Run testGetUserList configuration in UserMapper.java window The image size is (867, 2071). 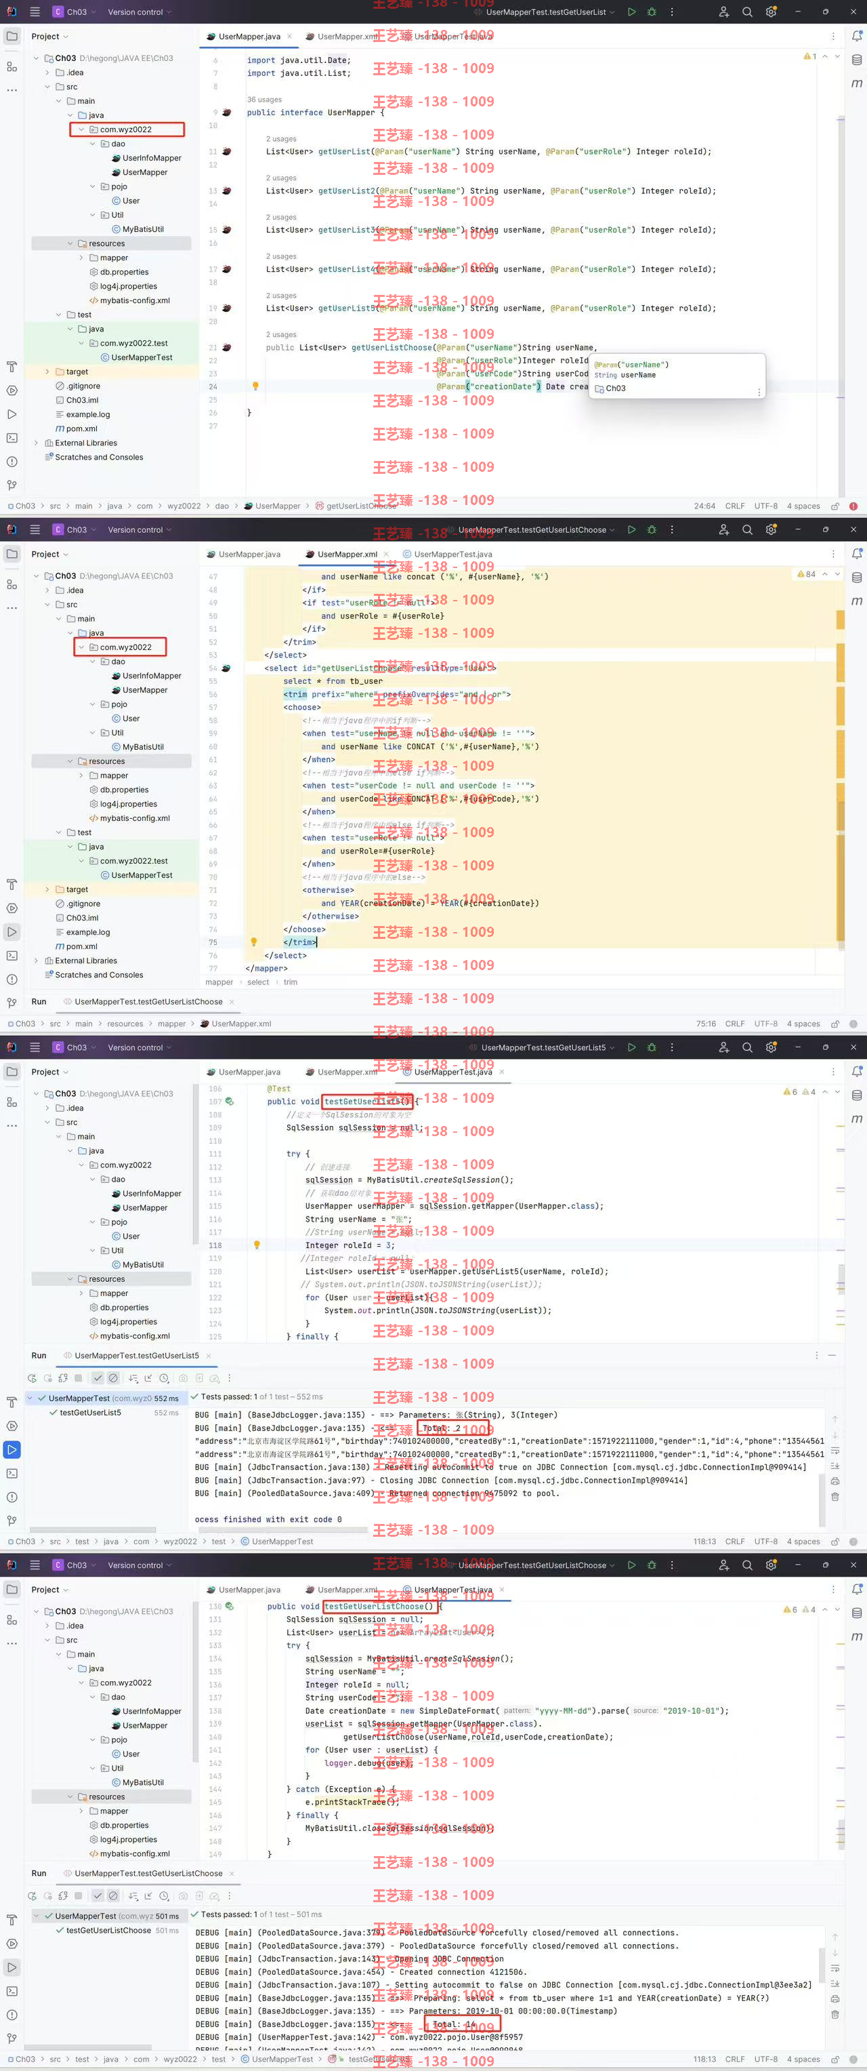click(x=631, y=12)
